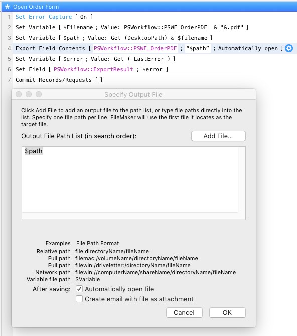Toggle Automatically open file checkbox

click(79, 289)
